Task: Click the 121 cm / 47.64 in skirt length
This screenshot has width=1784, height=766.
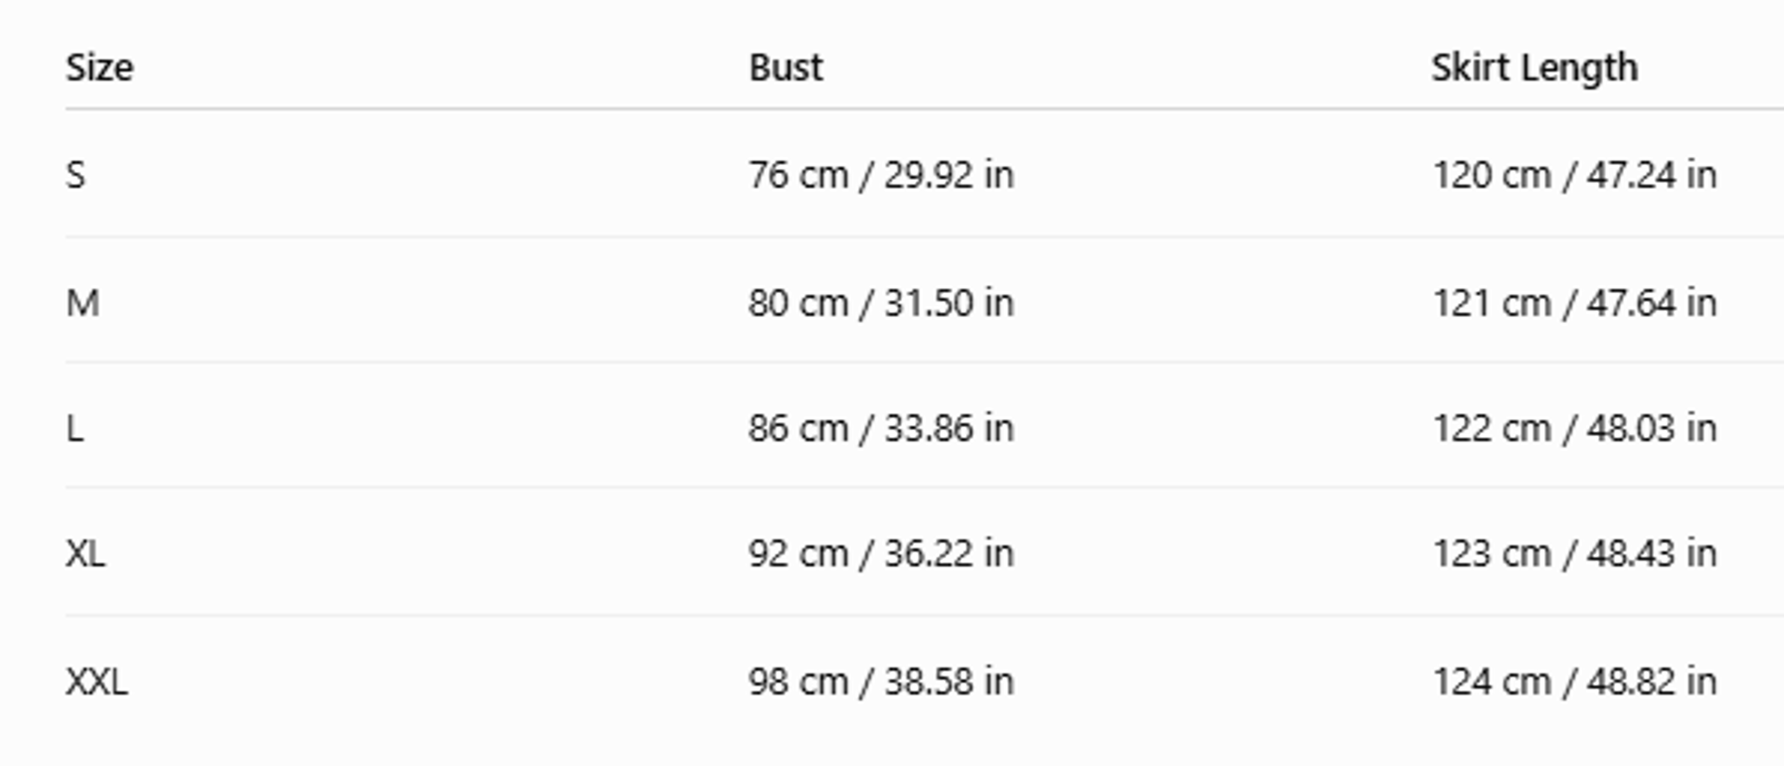Action: (x=1575, y=303)
